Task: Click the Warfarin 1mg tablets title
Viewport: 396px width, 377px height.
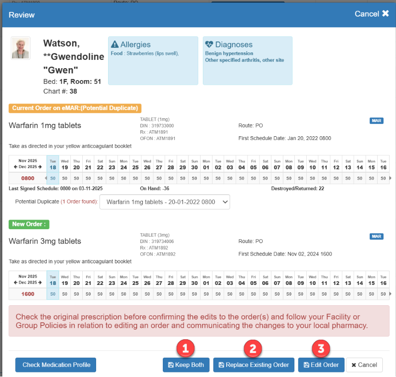Action: [x=45, y=126]
